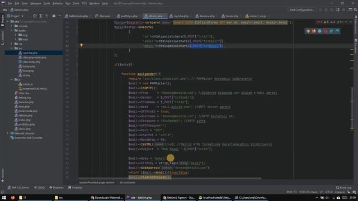Image resolution: width=358 pixels, height=201 pixels.
Task: Collapse the js folder
Action: [x=12, y=79]
